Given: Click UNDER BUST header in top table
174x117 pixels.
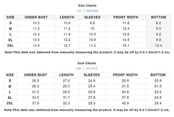Looking at the screenshot, I should click(x=36, y=17).
